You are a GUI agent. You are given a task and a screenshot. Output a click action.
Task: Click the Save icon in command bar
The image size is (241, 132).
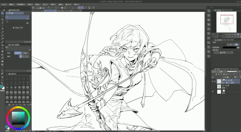pos(43,8)
